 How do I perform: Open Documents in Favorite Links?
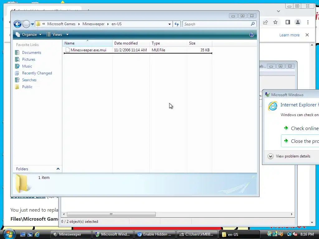point(31,53)
